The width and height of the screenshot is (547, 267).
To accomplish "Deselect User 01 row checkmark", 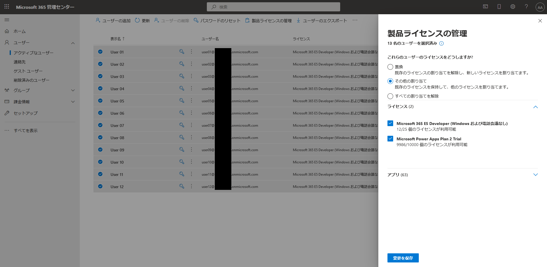I will click(100, 52).
